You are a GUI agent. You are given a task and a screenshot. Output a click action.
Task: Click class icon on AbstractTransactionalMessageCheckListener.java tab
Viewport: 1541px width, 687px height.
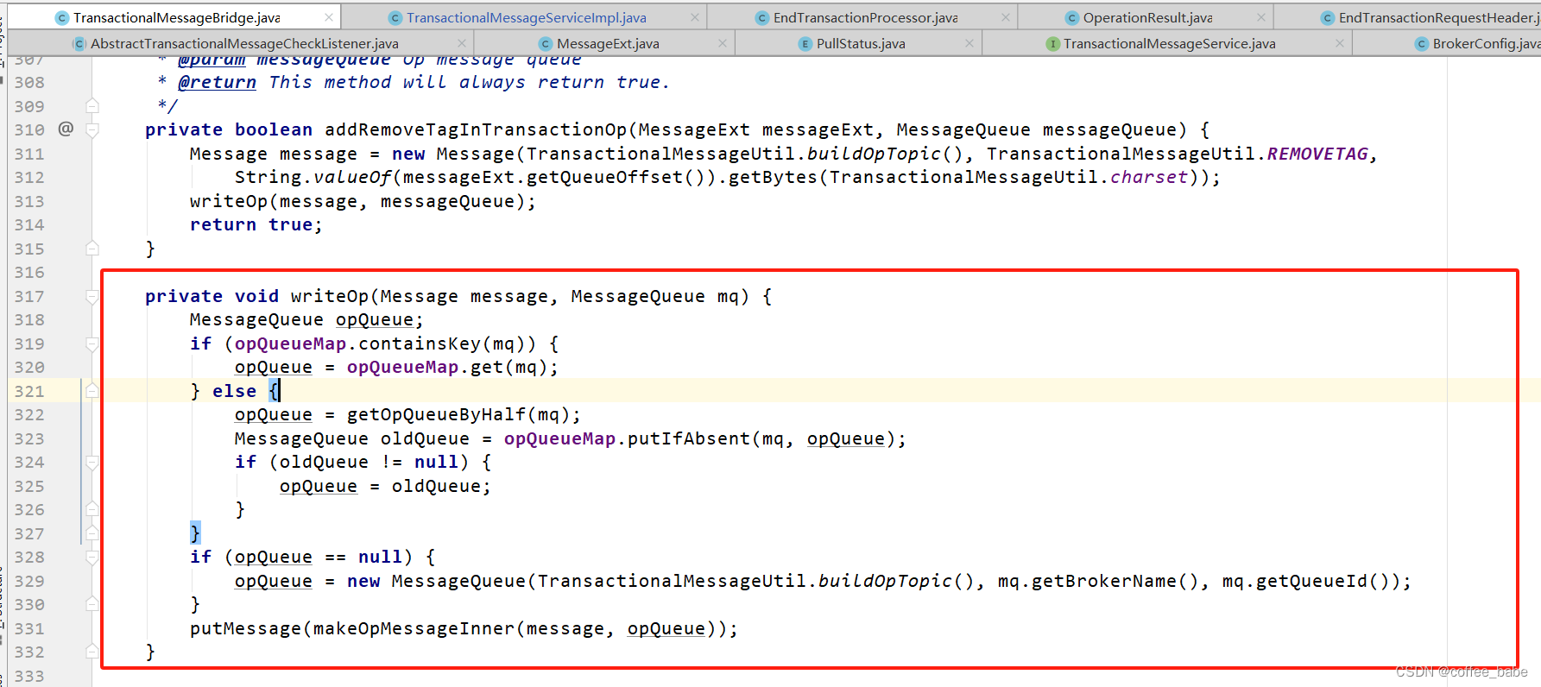(x=79, y=44)
